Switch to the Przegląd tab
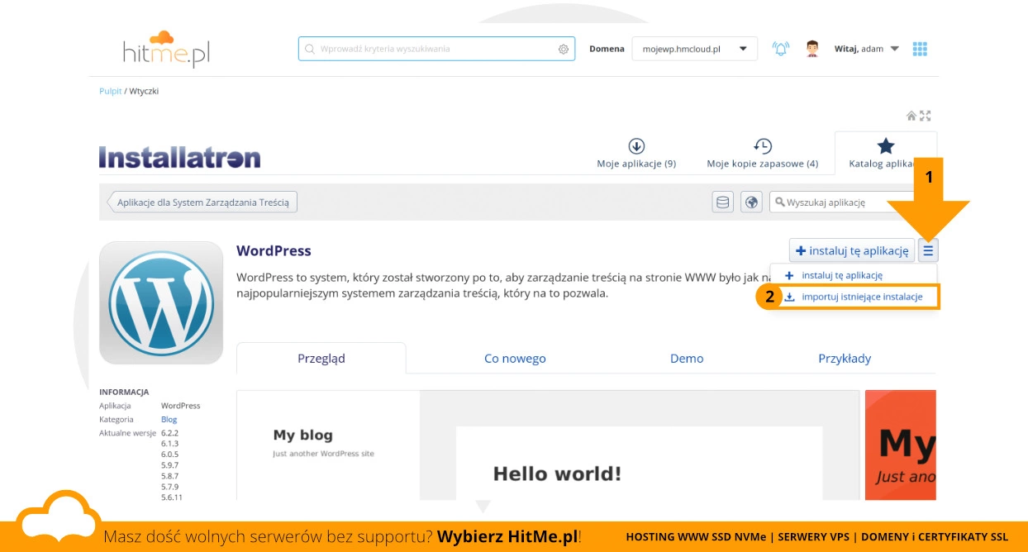 [321, 359]
